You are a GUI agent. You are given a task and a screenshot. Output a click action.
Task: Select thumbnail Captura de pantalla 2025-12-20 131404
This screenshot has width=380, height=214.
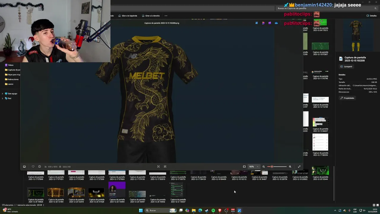[x=56, y=196]
